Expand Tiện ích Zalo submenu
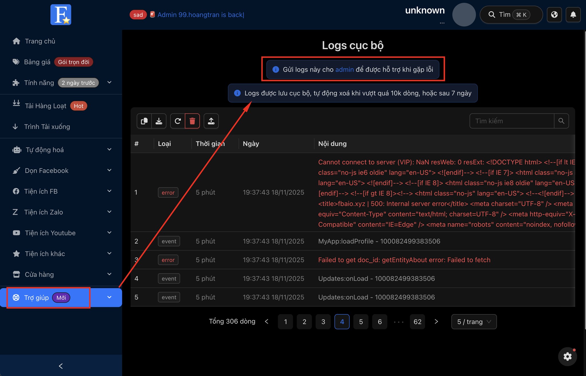586x376 pixels. click(61, 212)
